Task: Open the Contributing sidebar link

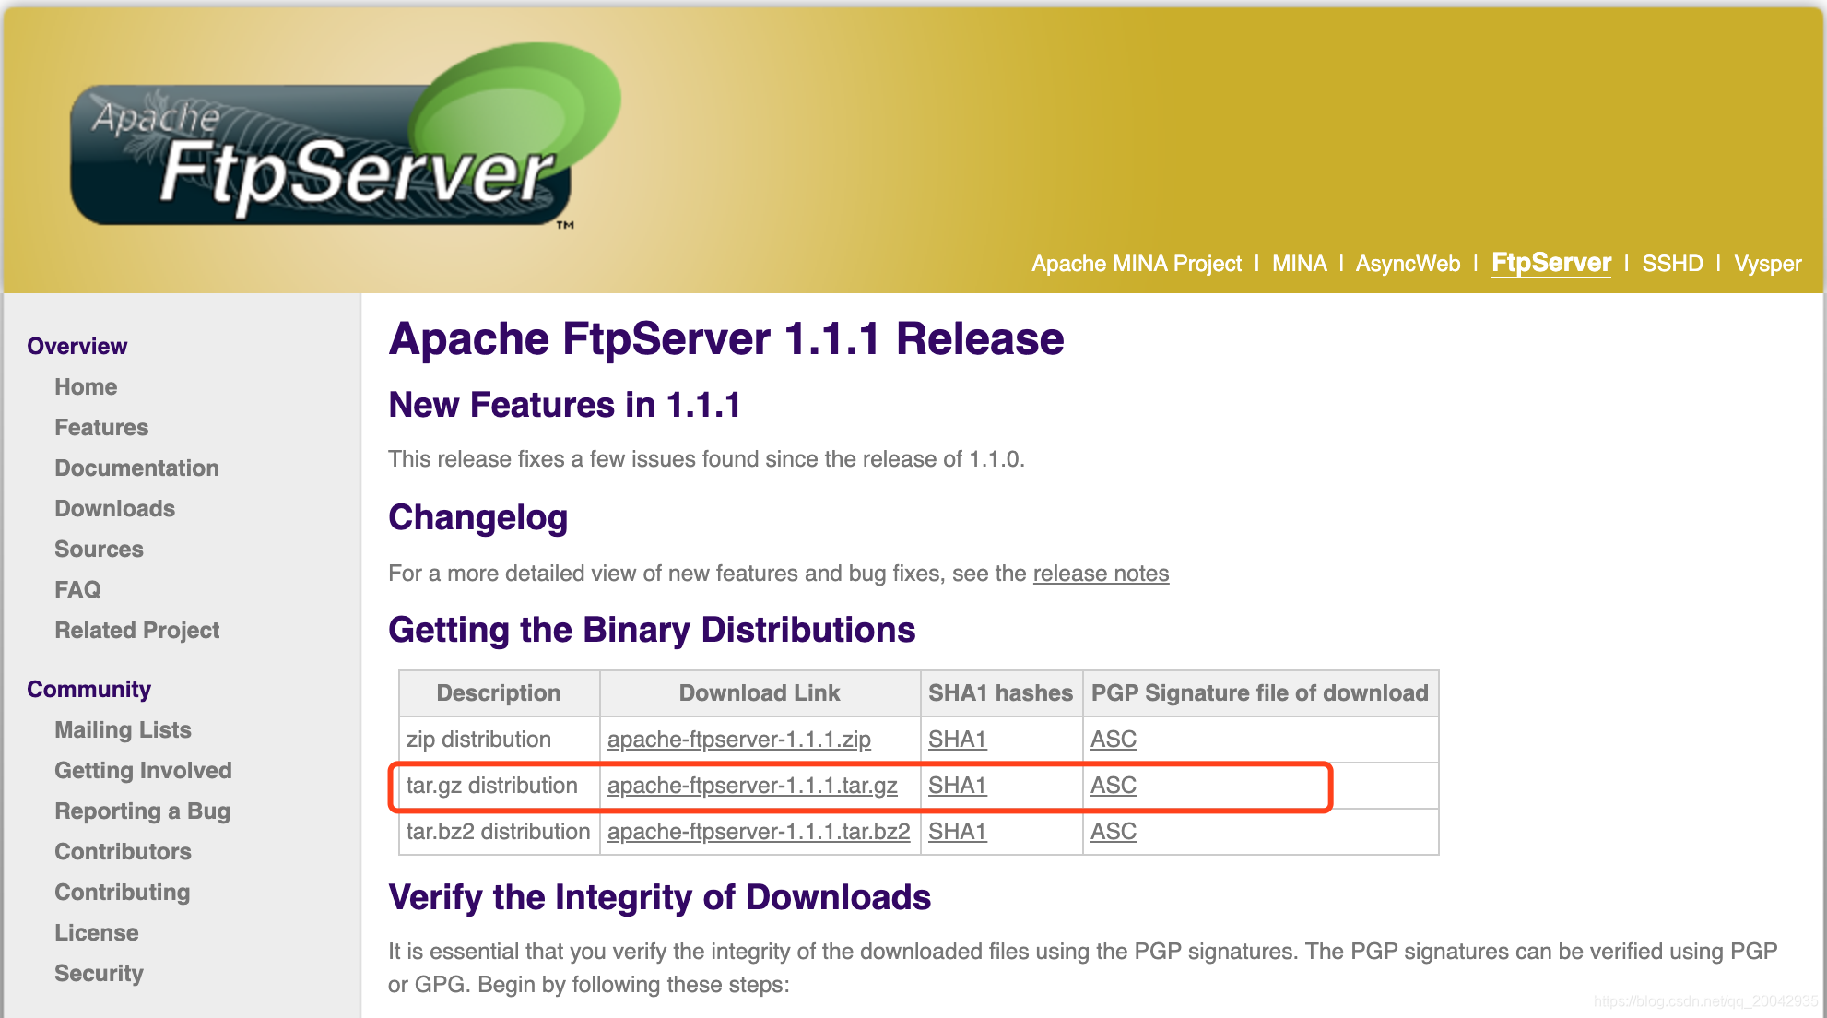Action: [x=122, y=892]
